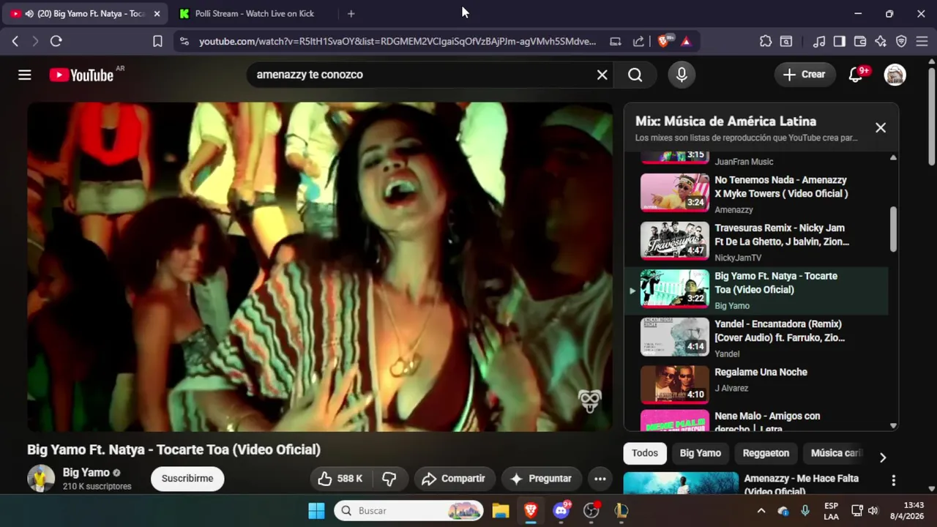Show hidden system tray icons
937x527 pixels.
pos(761,511)
